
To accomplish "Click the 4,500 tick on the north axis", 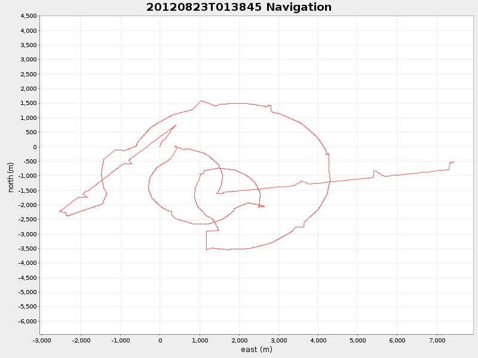I will click(30, 15).
